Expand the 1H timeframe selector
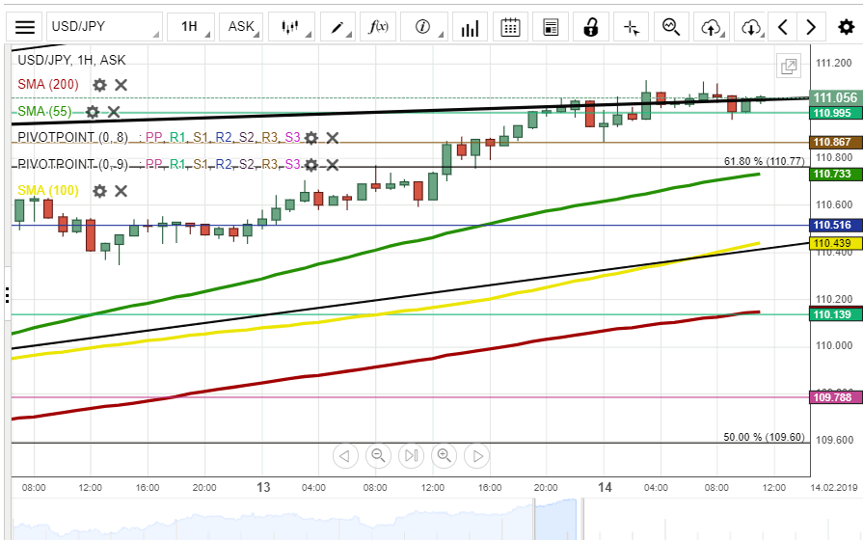Image resolution: width=863 pixels, height=542 pixels. click(189, 27)
